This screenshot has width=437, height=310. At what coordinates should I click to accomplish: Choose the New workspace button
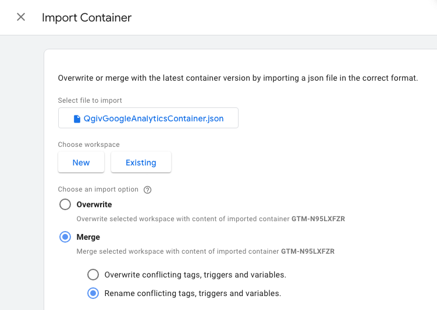81,162
